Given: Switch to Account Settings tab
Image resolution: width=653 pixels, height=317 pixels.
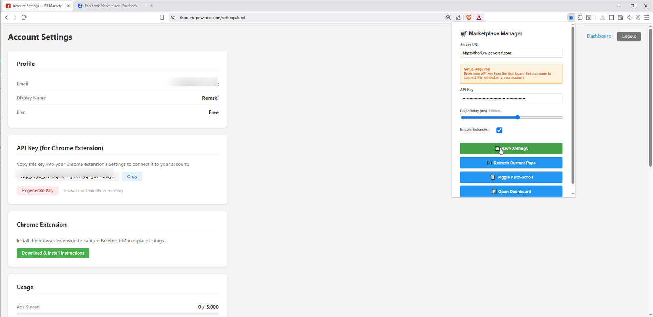Looking at the screenshot, I should click(x=37, y=6).
